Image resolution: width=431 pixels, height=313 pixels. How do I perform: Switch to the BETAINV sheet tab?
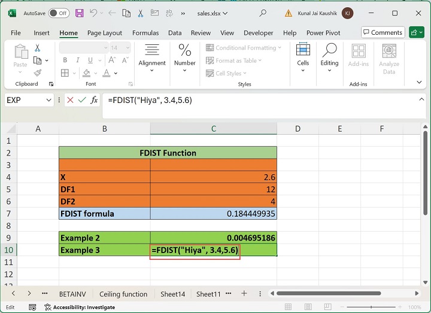(x=74, y=294)
